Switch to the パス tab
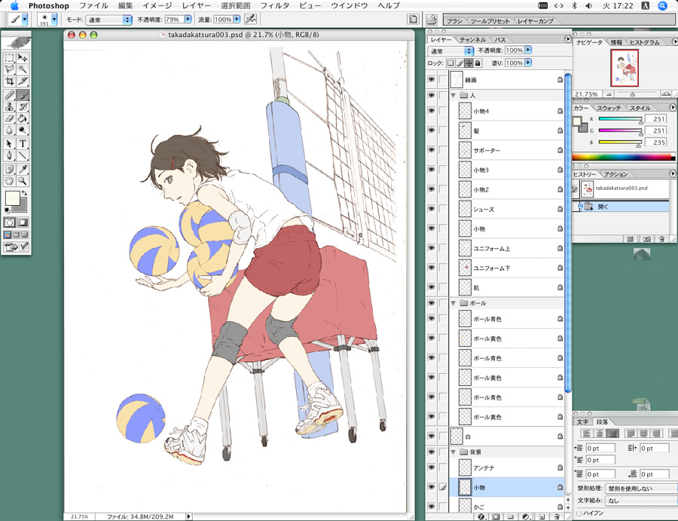The height and width of the screenshot is (521, 678). (500, 39)
